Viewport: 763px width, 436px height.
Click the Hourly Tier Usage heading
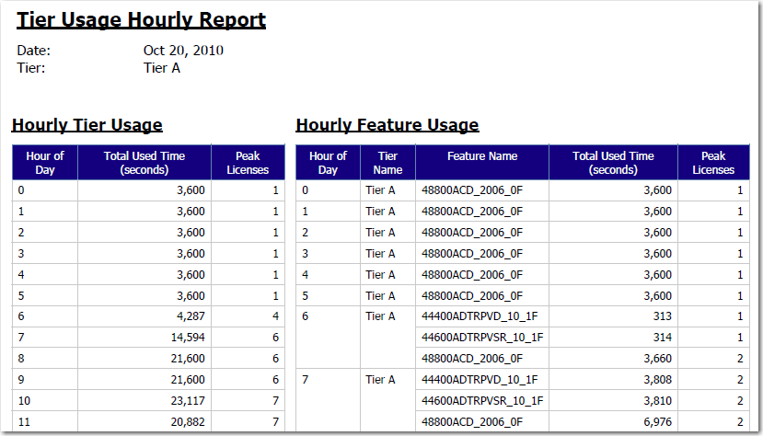tap(87, 125)
